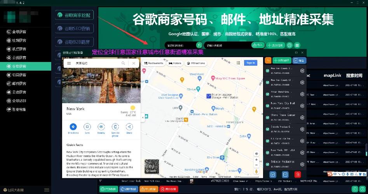The width and height of the screenshot is (368, 194).
Task: Click the deselect minus icon button
Action: point(285,175)
